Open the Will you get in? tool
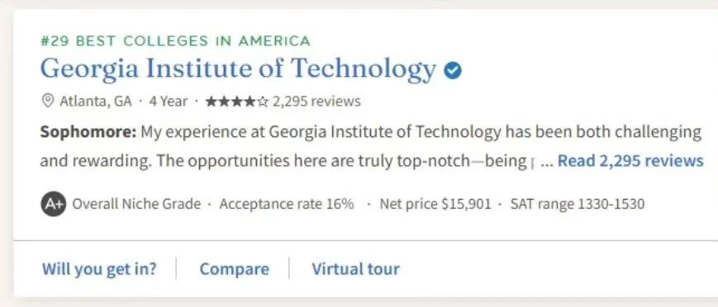 99,268
